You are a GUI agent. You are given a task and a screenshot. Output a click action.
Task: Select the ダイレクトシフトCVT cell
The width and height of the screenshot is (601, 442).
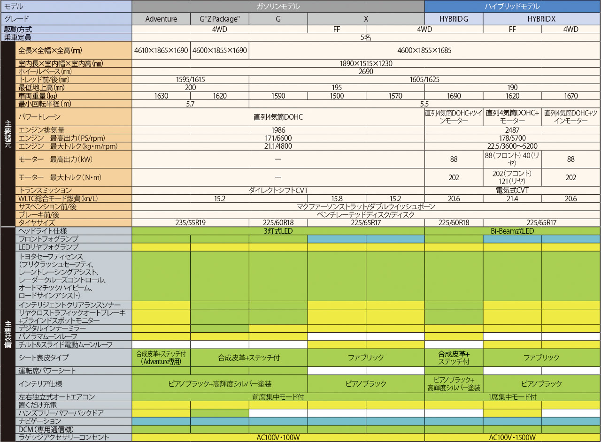[x=278, y=191]
